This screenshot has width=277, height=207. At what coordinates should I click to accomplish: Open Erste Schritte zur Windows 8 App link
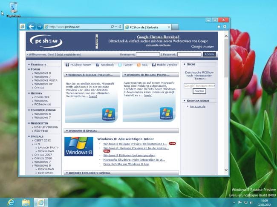(x=126, y=164)
